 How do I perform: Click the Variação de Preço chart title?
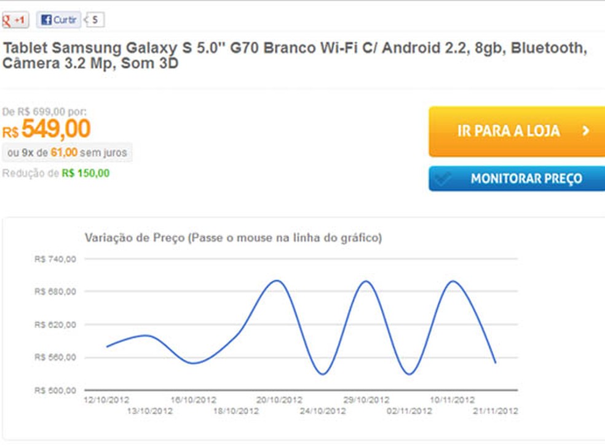pyautogui.click(x=232, y=238)
